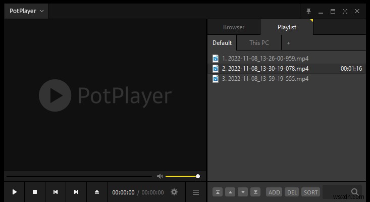Switch to fullscreen mode
The height and width of the screenshot is (202, 370).
pyautogui.click(x=345, y=11)
